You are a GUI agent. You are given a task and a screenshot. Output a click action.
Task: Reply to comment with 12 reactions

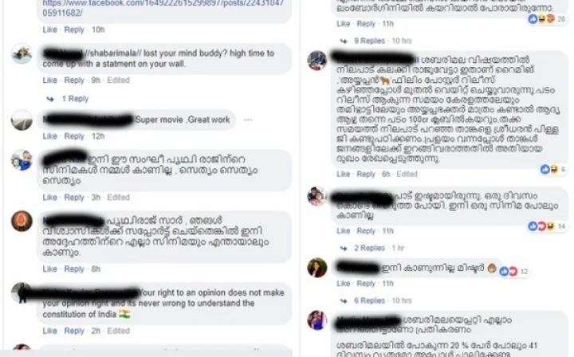(366, 284)
